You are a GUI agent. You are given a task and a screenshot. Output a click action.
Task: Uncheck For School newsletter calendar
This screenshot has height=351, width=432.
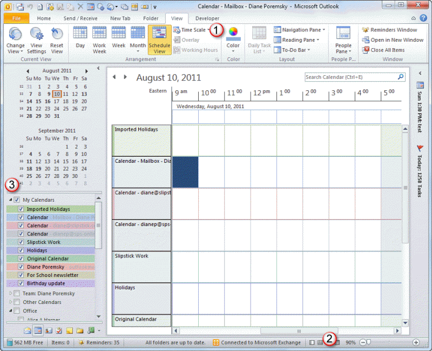21,275
